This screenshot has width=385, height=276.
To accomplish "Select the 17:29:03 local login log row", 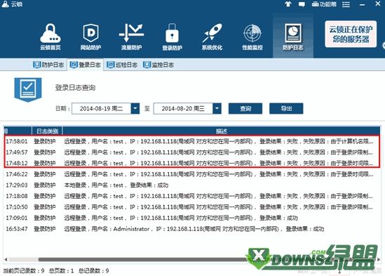I will (192, 185).
